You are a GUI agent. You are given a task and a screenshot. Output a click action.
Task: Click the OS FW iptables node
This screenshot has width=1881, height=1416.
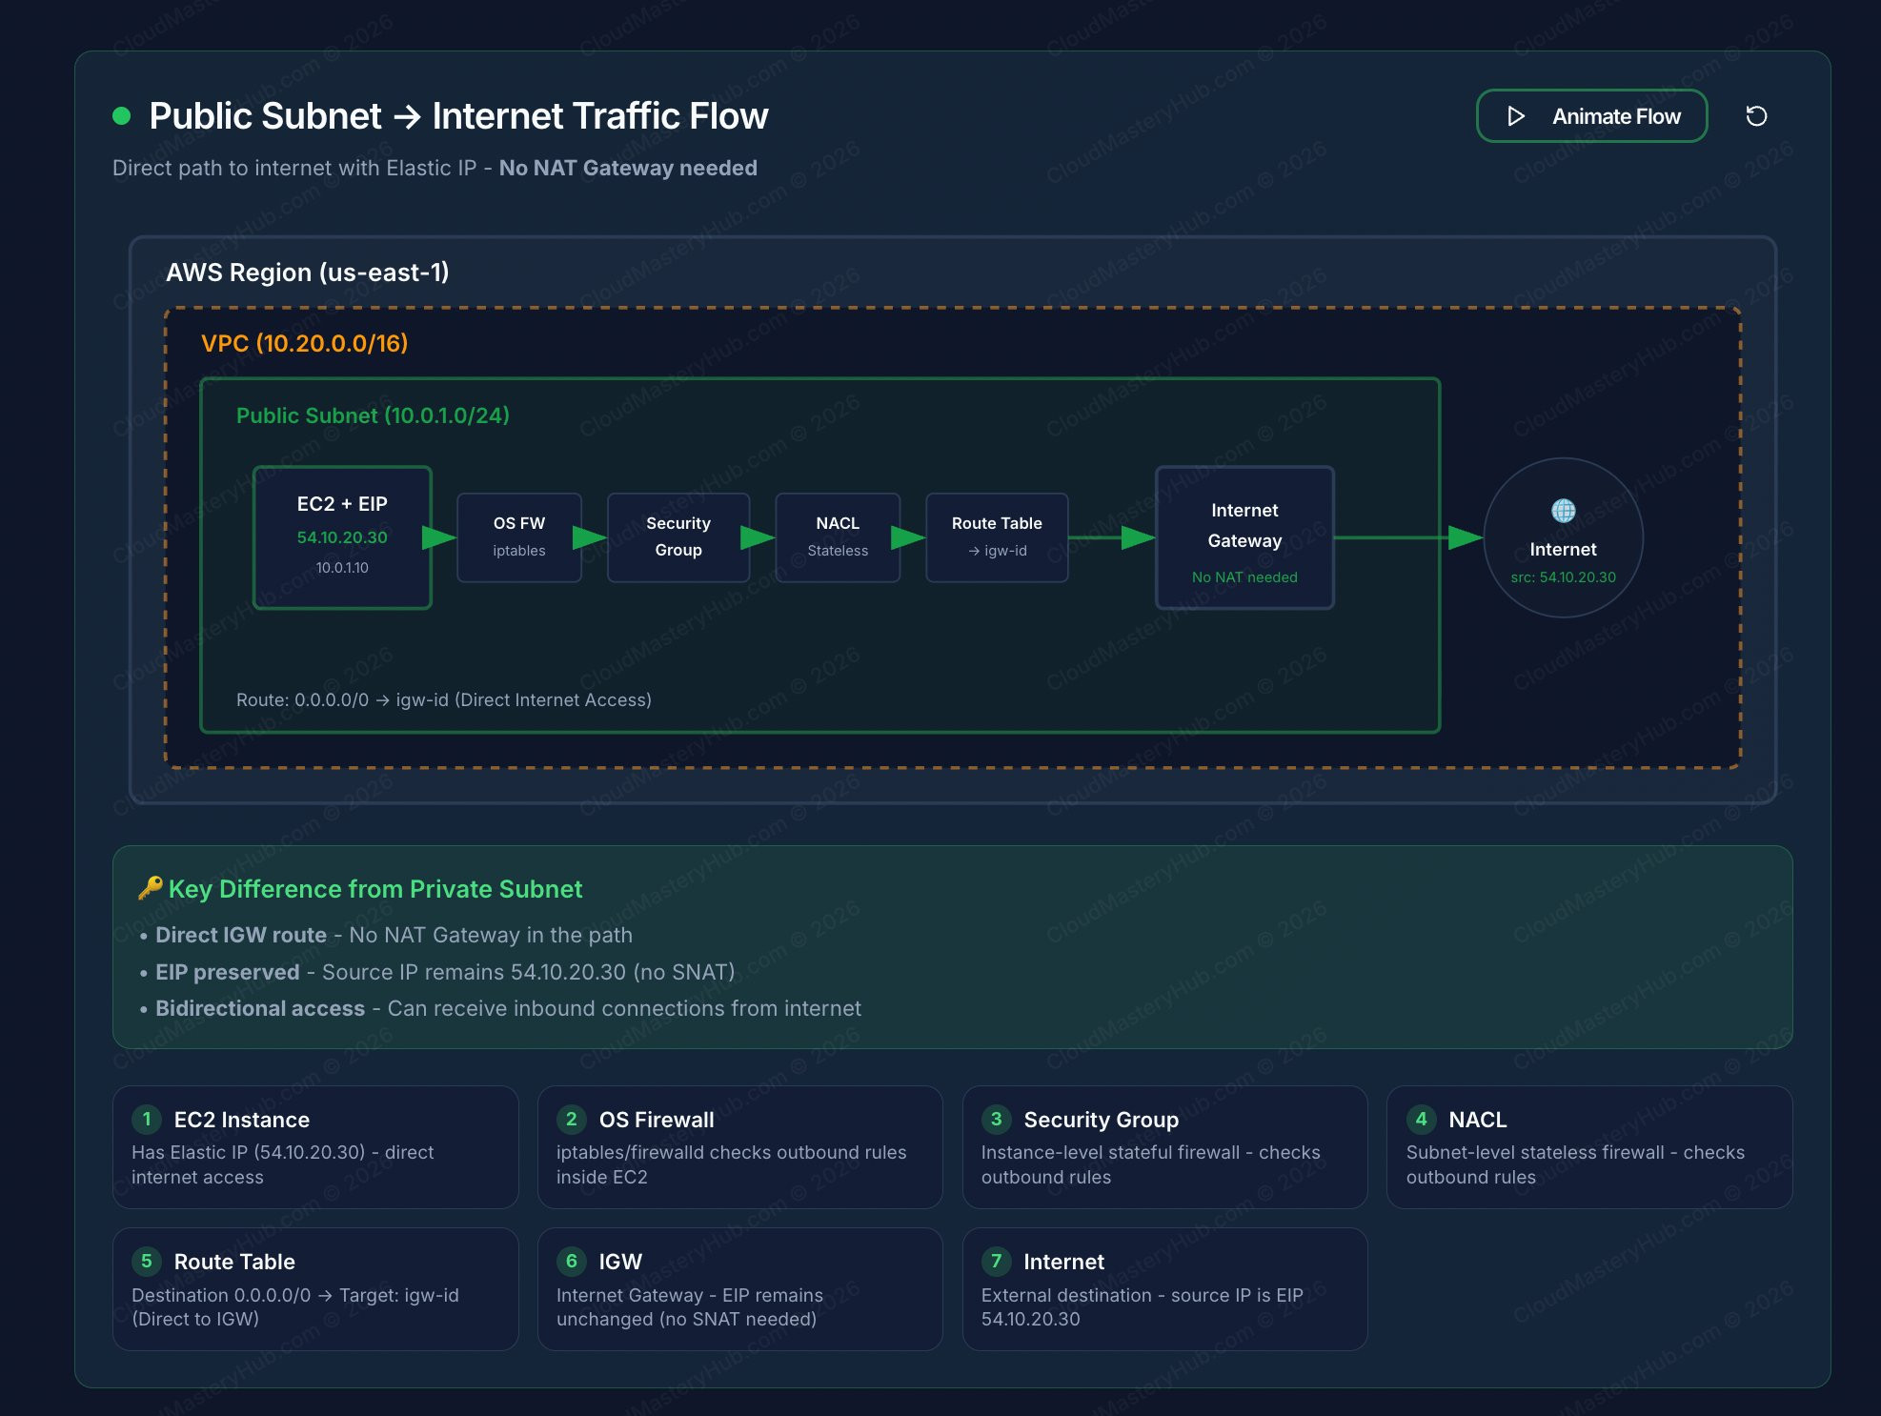click(x=519, y=537)
